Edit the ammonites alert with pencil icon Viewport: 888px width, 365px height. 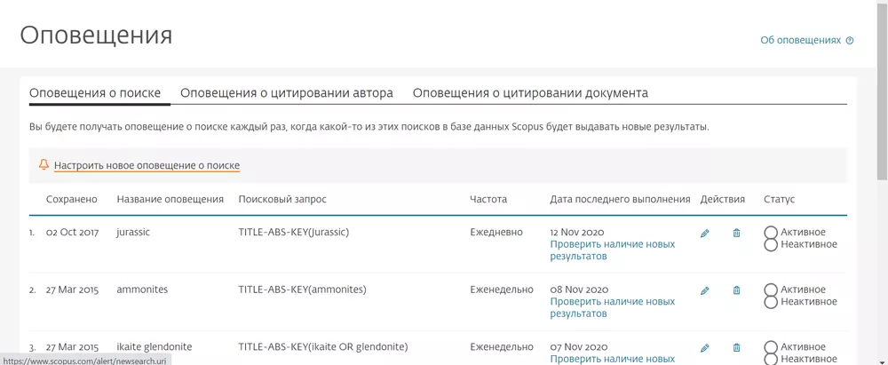pos(704,290)
